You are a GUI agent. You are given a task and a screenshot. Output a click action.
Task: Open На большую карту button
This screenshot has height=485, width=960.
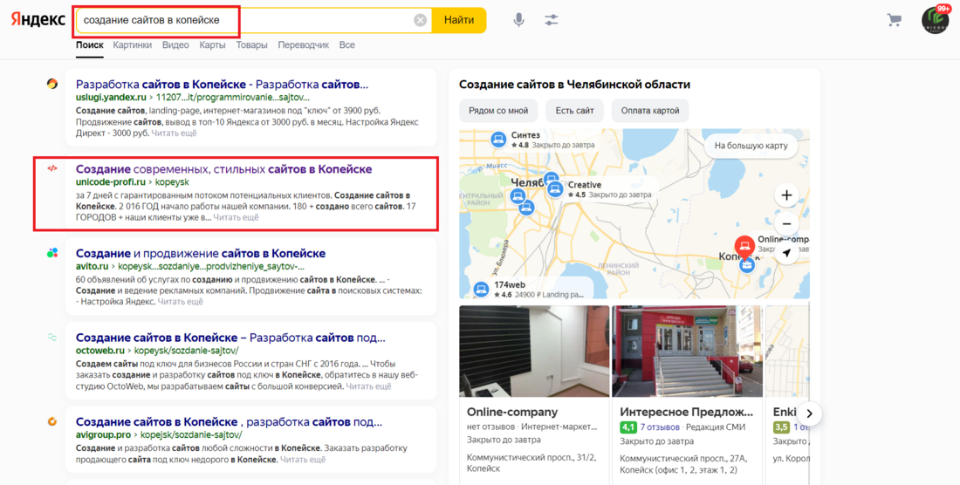point(751,147)
